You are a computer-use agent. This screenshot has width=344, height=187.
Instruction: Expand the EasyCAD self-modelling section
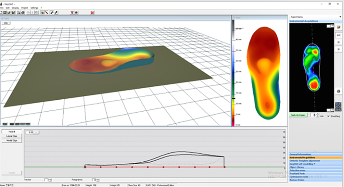(316, 164)
